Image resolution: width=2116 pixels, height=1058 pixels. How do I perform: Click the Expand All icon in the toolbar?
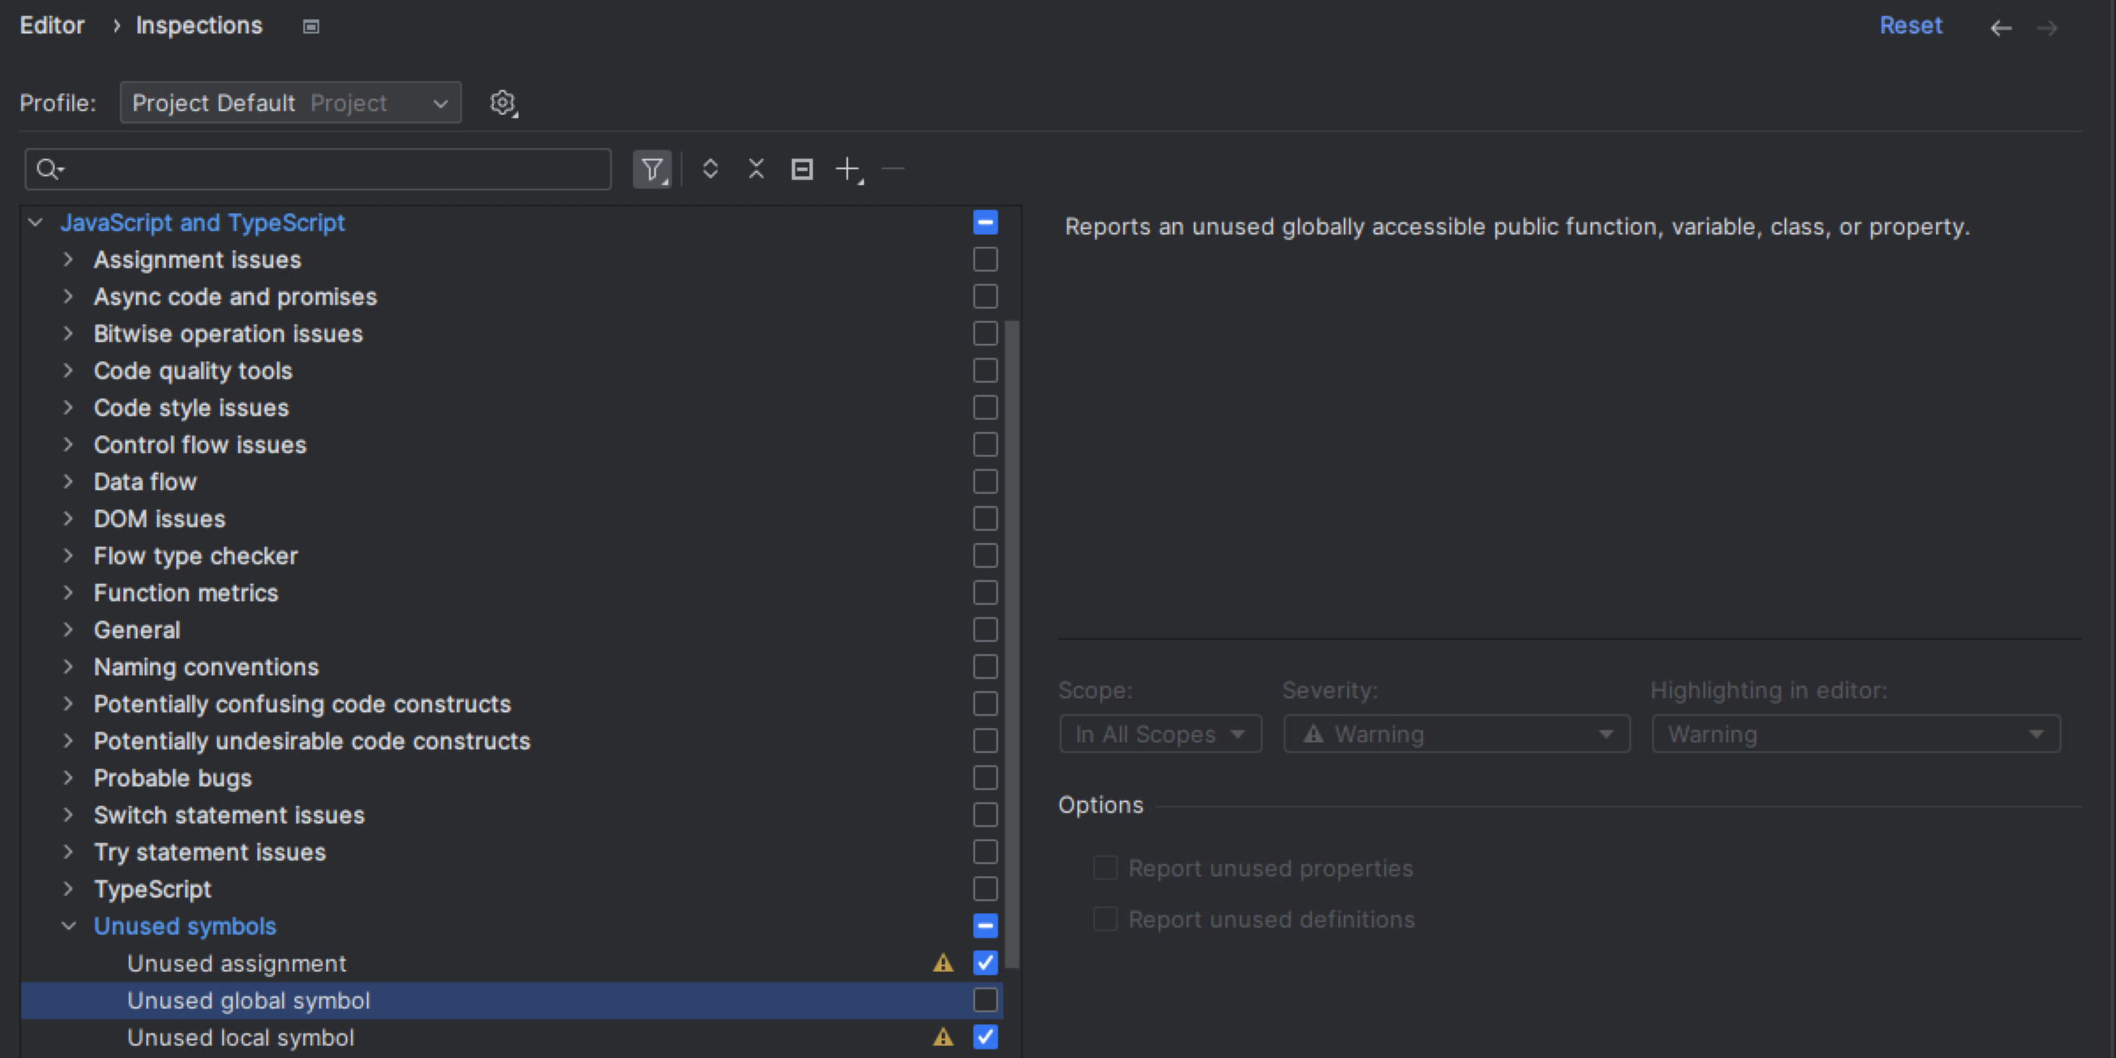click(711, 169)
